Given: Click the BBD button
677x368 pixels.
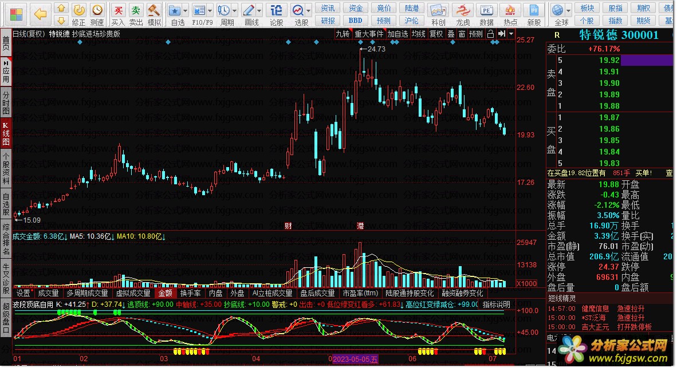Looking at the screenshot, I should pos(355,20).
